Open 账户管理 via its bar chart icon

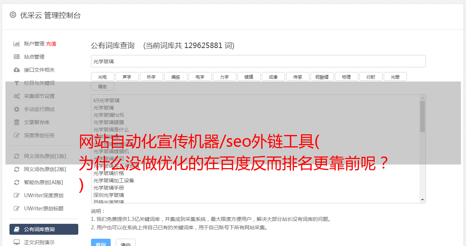point(17,44)
